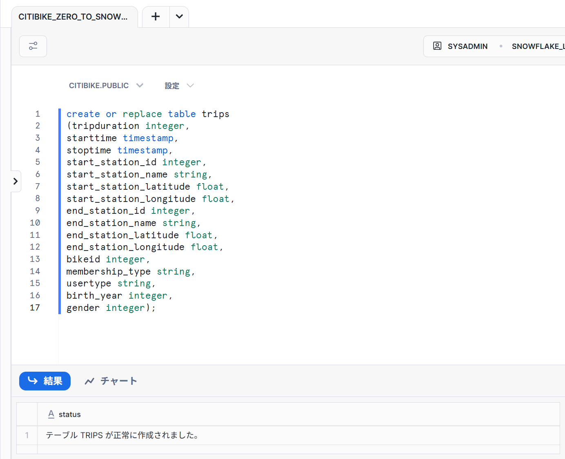Click the end_station_latitude float line

click(x=142, y=235)
